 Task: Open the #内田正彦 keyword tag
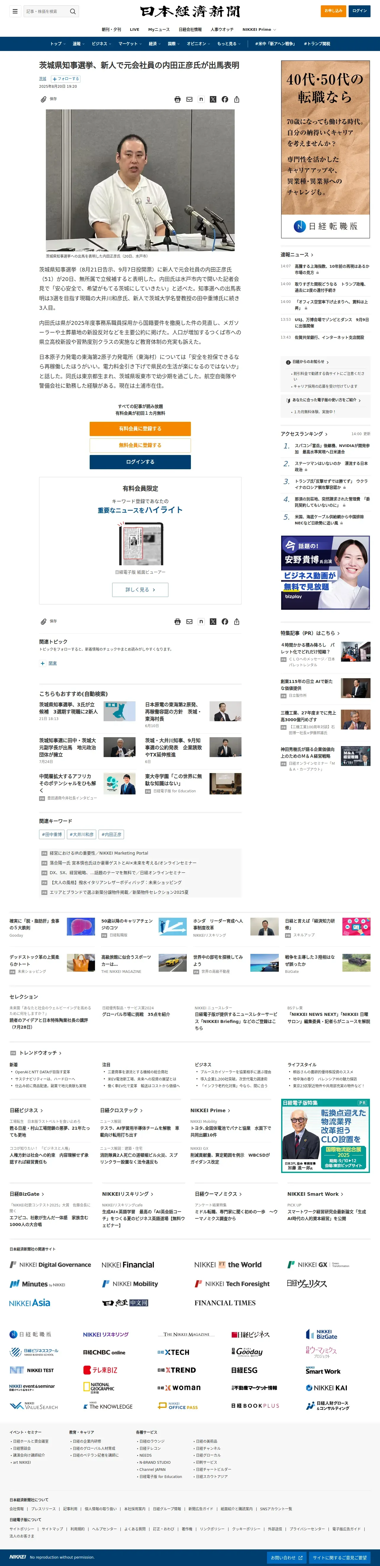[112, 835]
